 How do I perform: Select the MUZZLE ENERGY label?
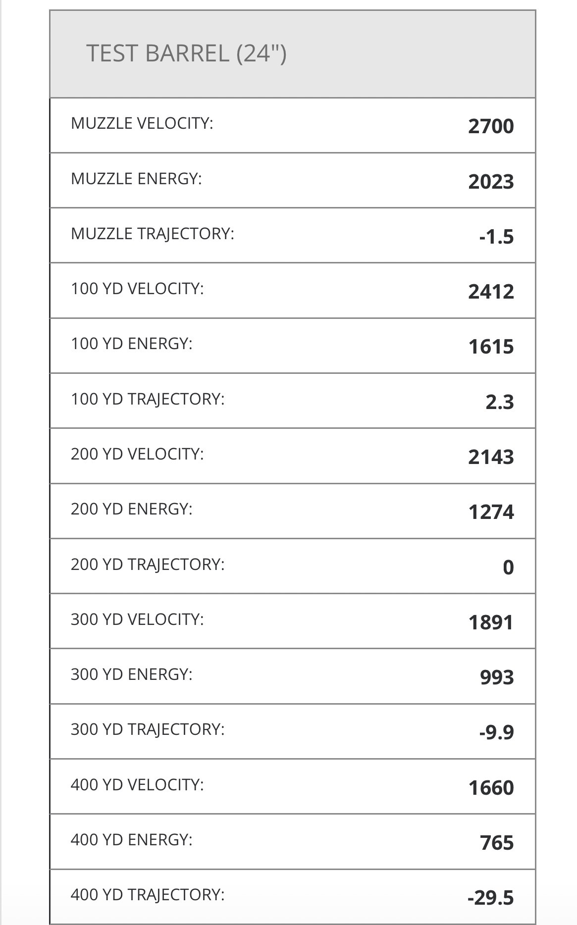[136, 179]
